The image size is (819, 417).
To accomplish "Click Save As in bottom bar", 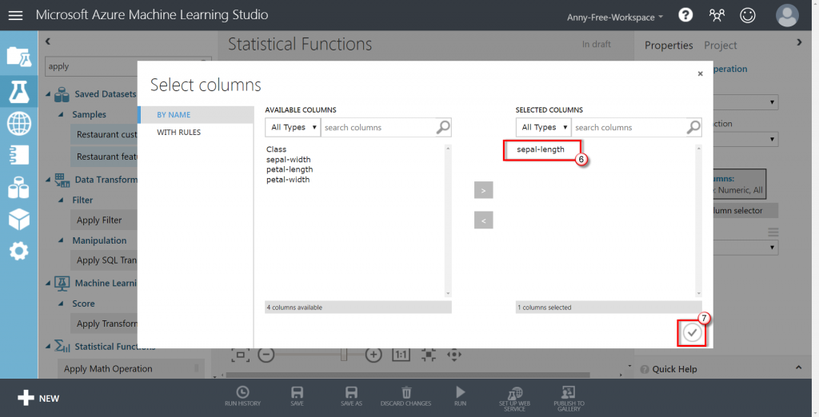I will (352, 396).
